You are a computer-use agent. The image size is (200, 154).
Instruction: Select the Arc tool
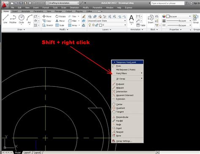tap(29, 19)
